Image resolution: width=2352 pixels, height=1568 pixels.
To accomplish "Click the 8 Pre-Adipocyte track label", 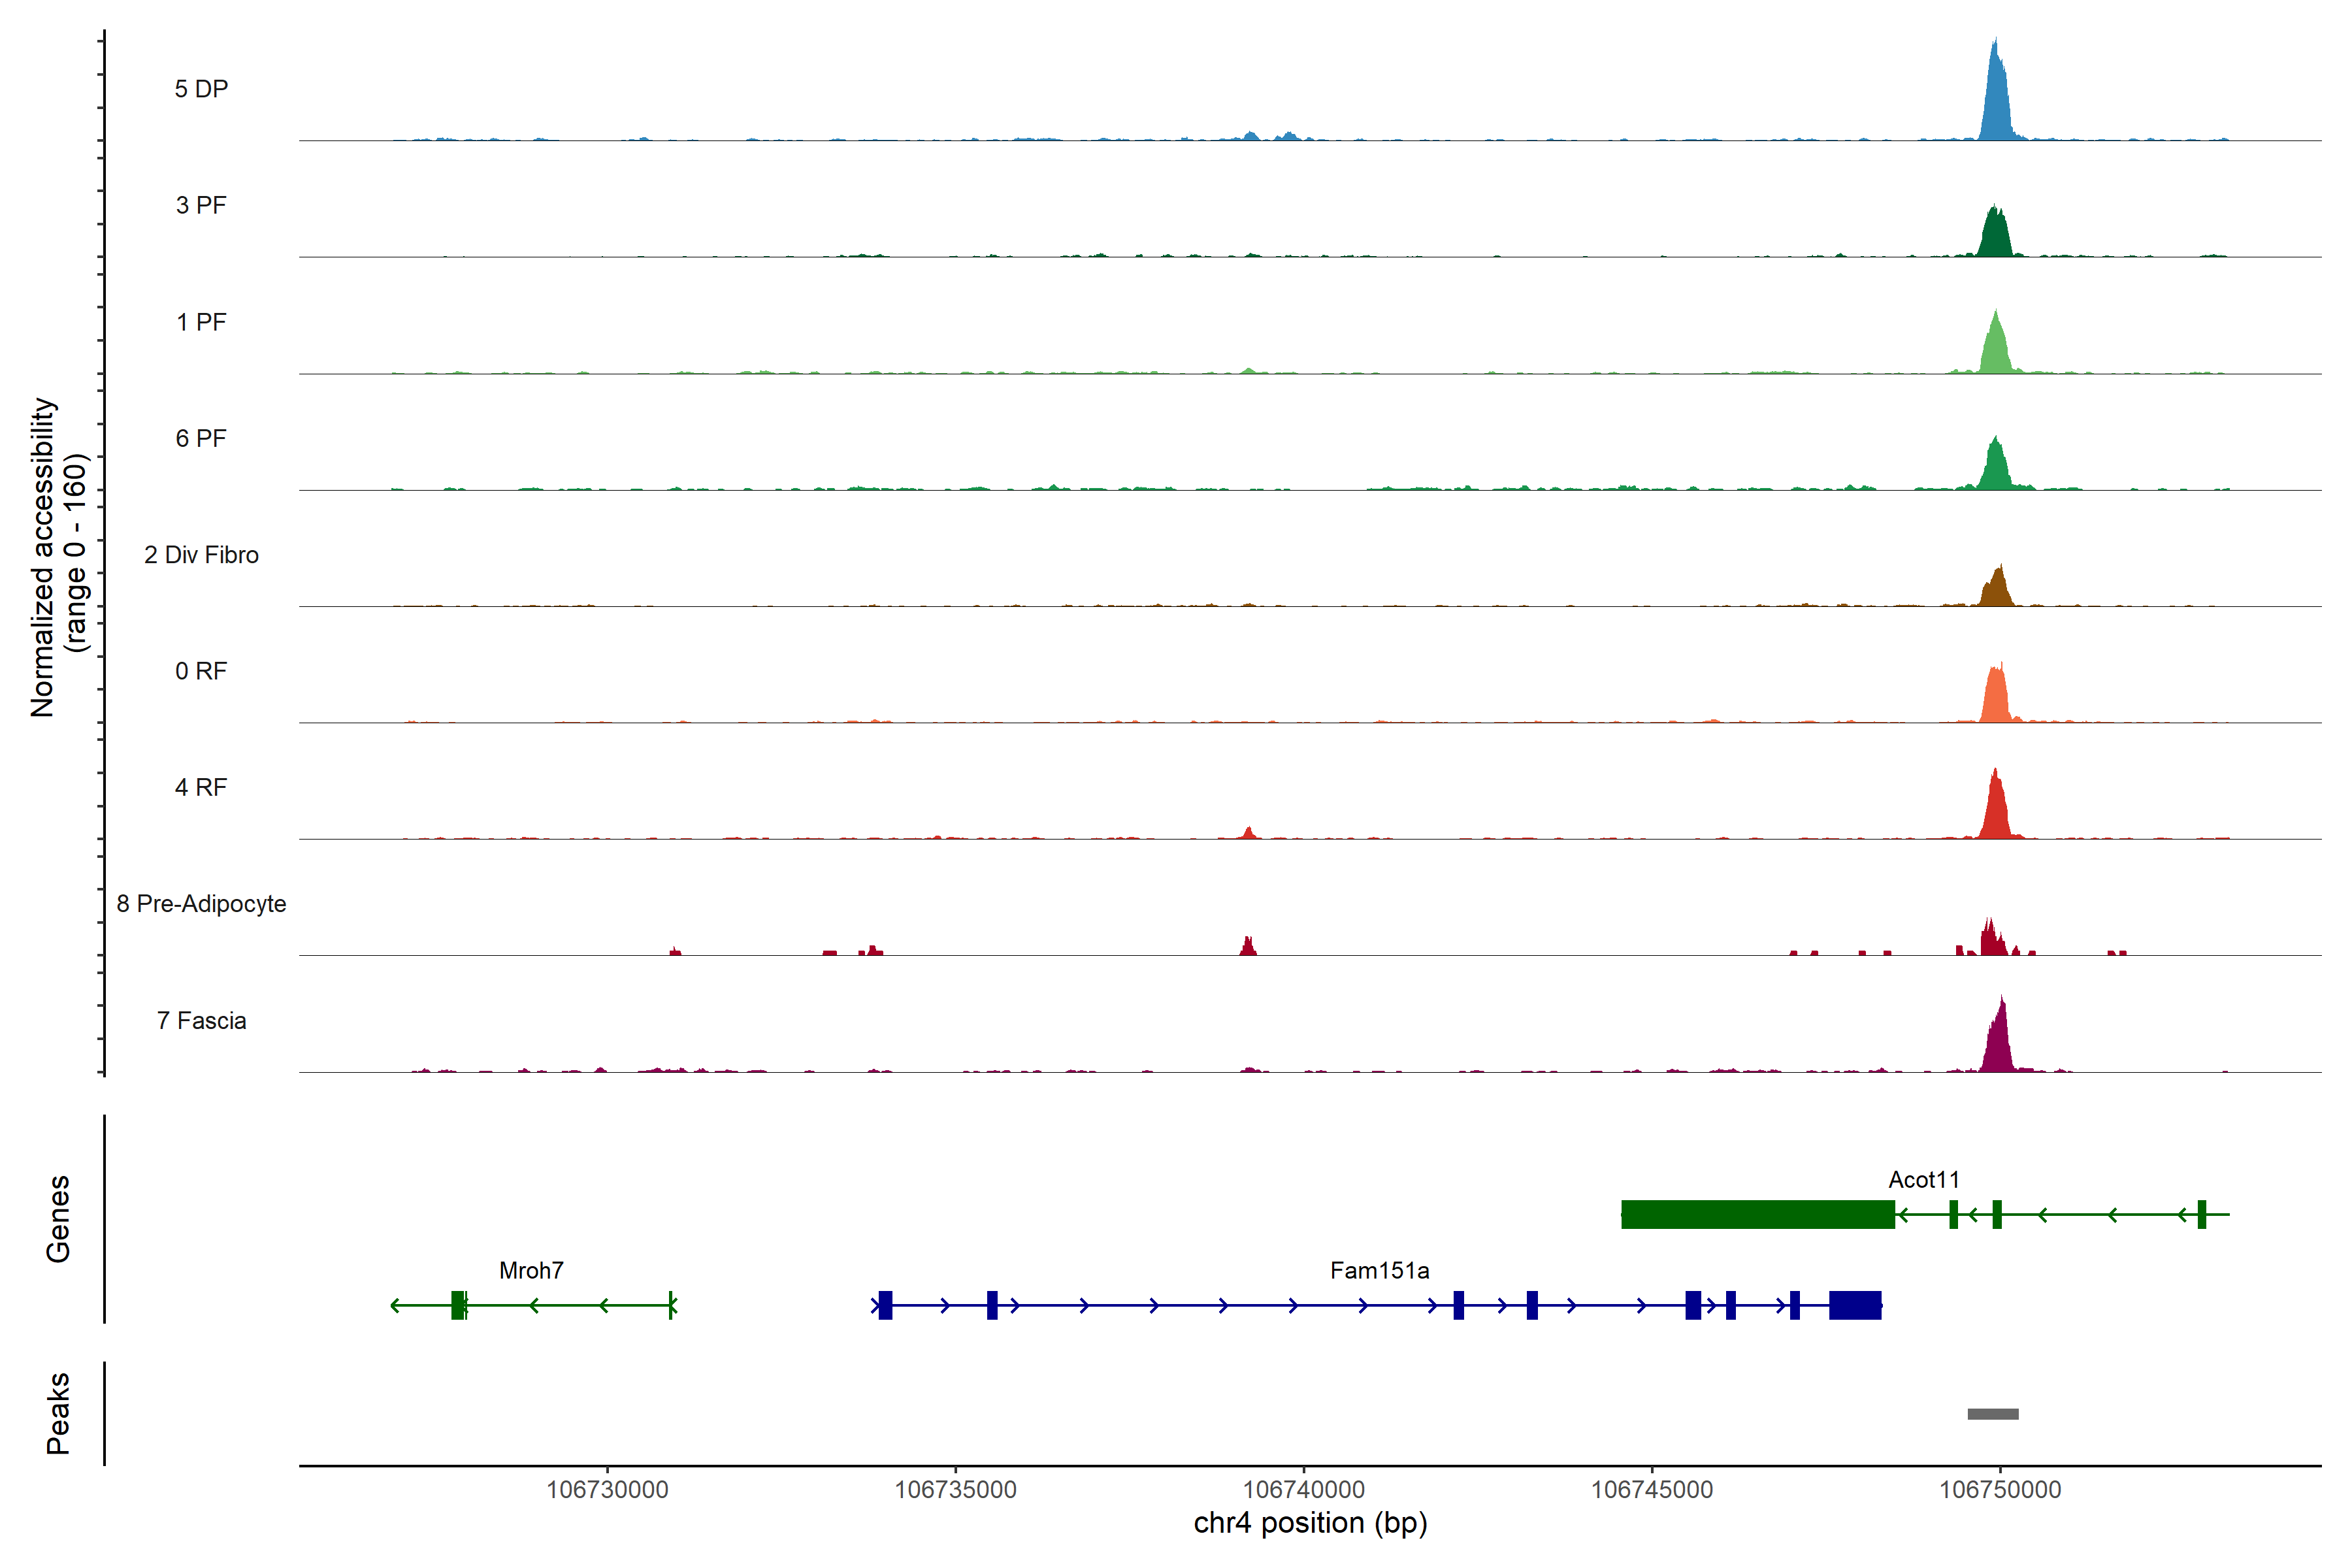I will tap(201, 904).
